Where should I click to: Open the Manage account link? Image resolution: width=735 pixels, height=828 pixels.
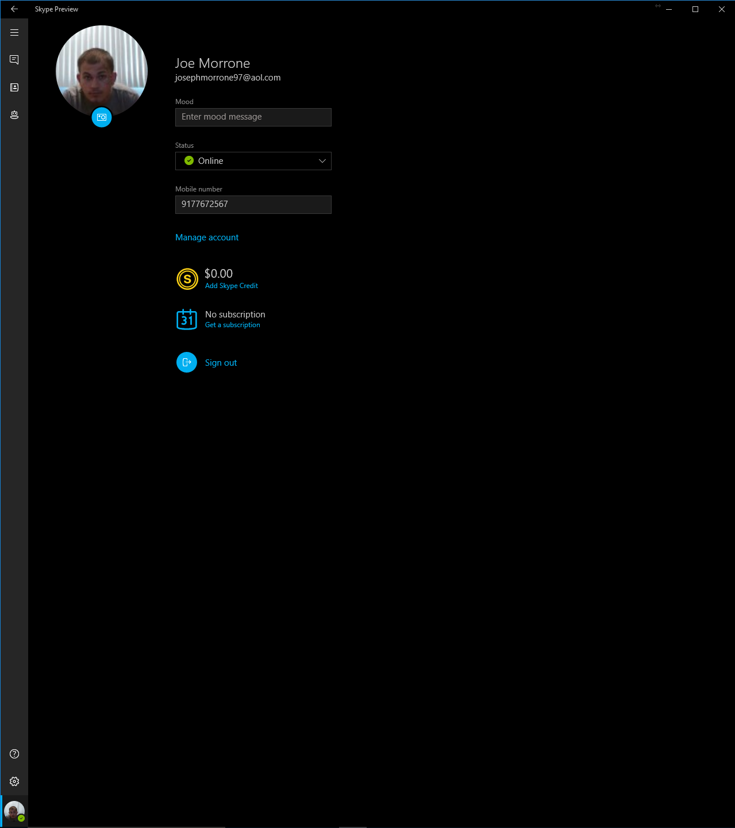[207, 237]
